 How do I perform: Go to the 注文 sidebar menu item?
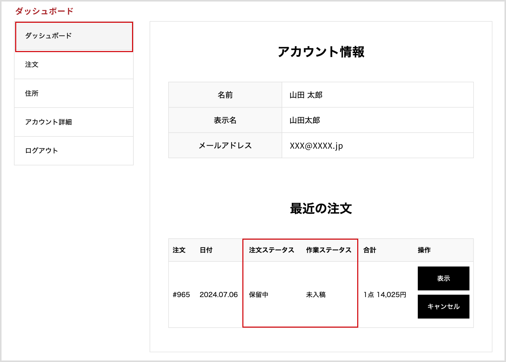74,65
